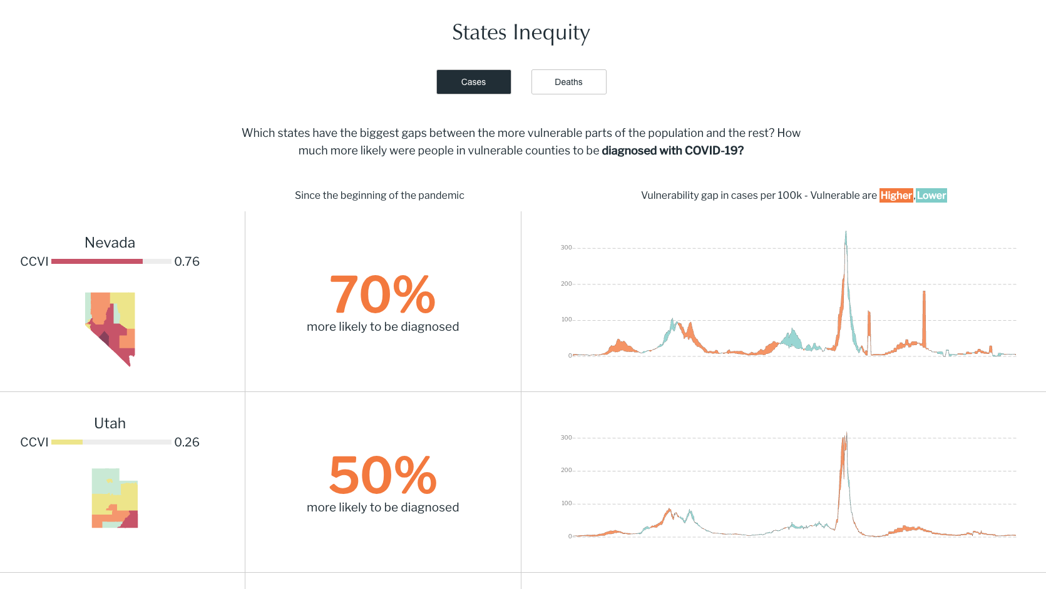Click the tallest peak in Nevada chart

click(846, 234)
